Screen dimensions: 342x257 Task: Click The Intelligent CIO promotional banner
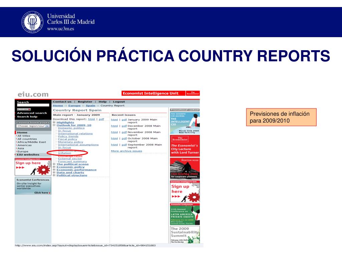[x=185, y=123]
